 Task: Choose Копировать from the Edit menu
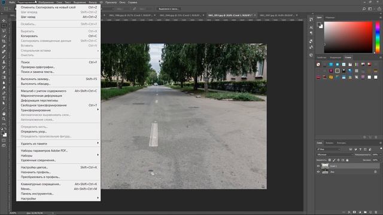coord(59,36)
